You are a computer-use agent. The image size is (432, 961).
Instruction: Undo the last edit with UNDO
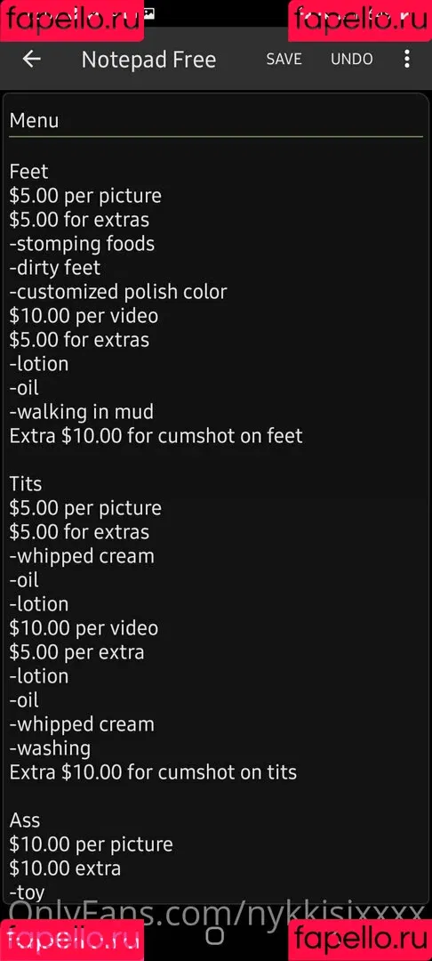(x=352, y=59)
